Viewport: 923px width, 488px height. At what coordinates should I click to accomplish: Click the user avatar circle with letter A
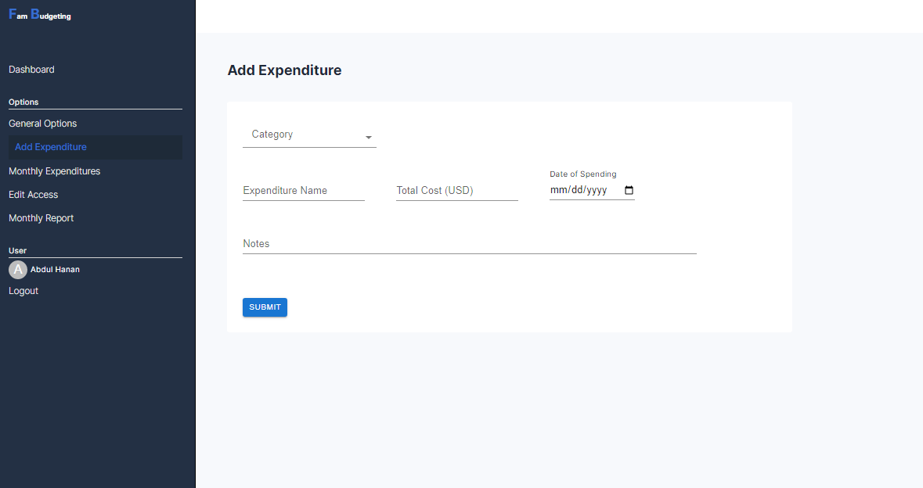point(18,270)
